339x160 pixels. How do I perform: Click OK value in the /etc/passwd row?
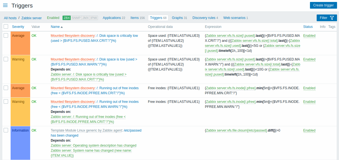tap(34, 130)
